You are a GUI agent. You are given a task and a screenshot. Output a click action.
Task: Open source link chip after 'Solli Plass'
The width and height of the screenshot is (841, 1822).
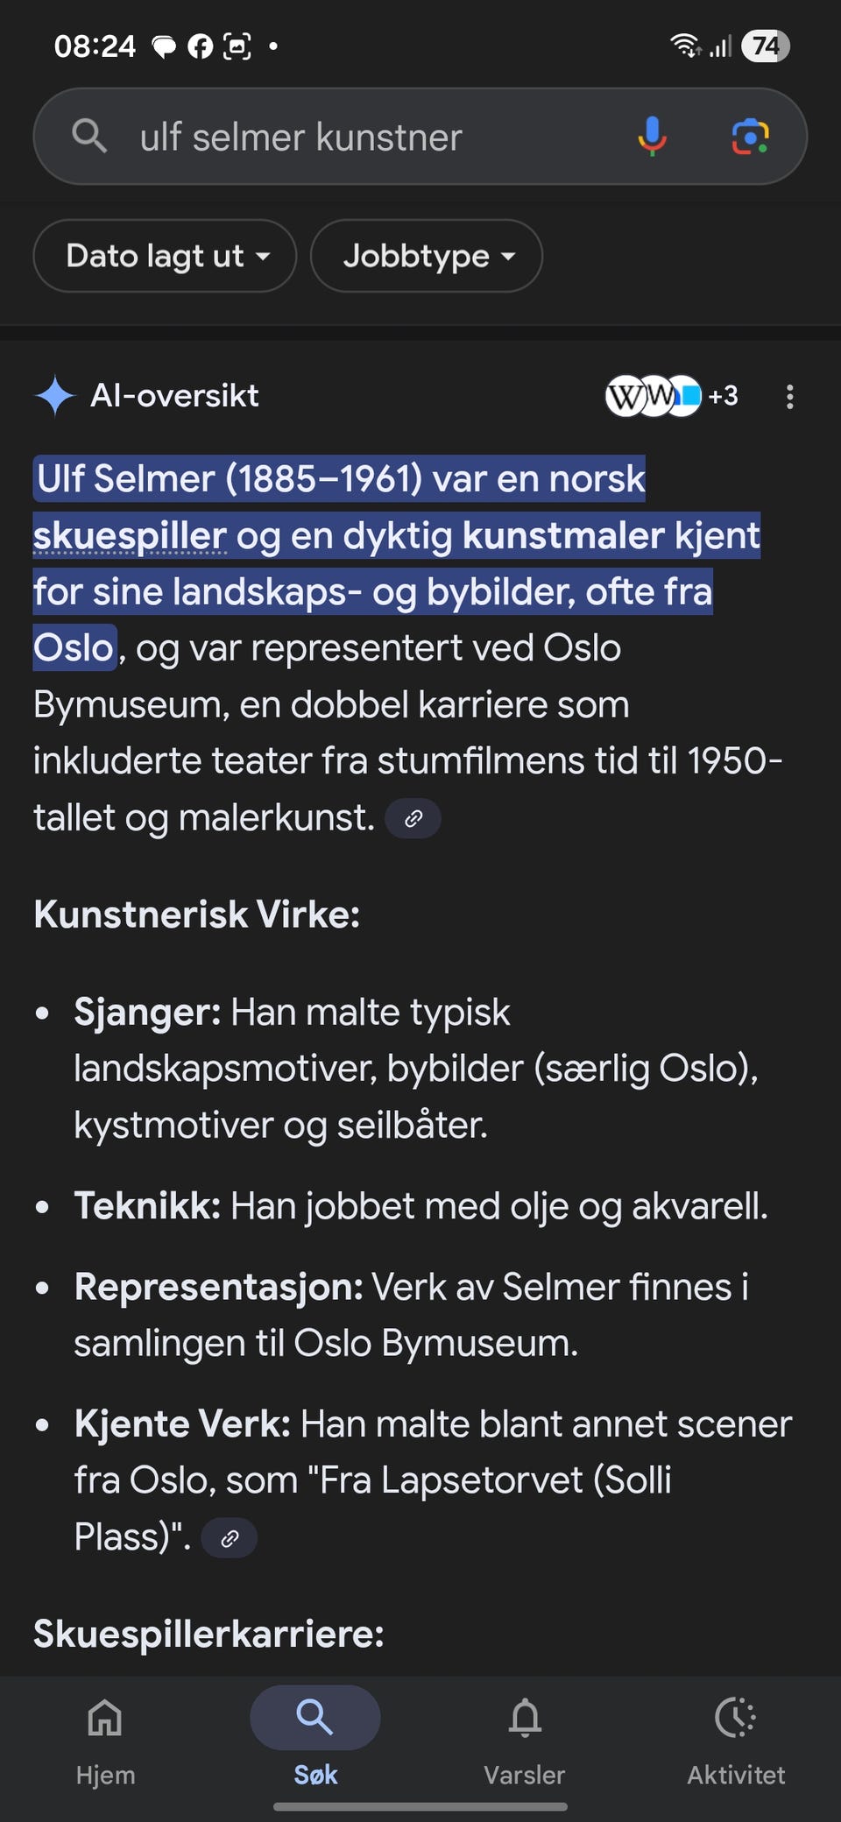230,1538
